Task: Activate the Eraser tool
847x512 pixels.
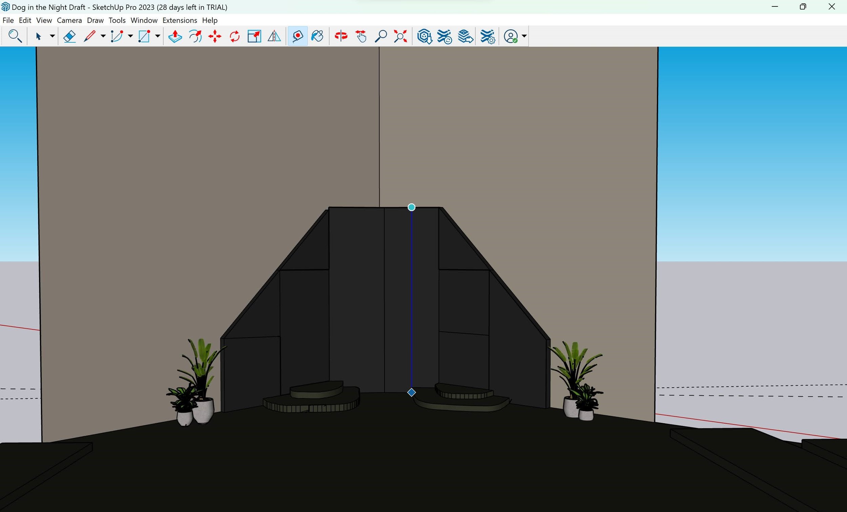Action: pos(69,36)
